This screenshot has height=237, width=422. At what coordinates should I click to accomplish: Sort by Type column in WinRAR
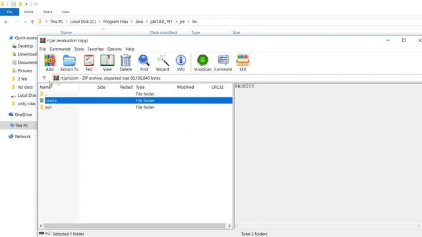(x=140, y=87)
